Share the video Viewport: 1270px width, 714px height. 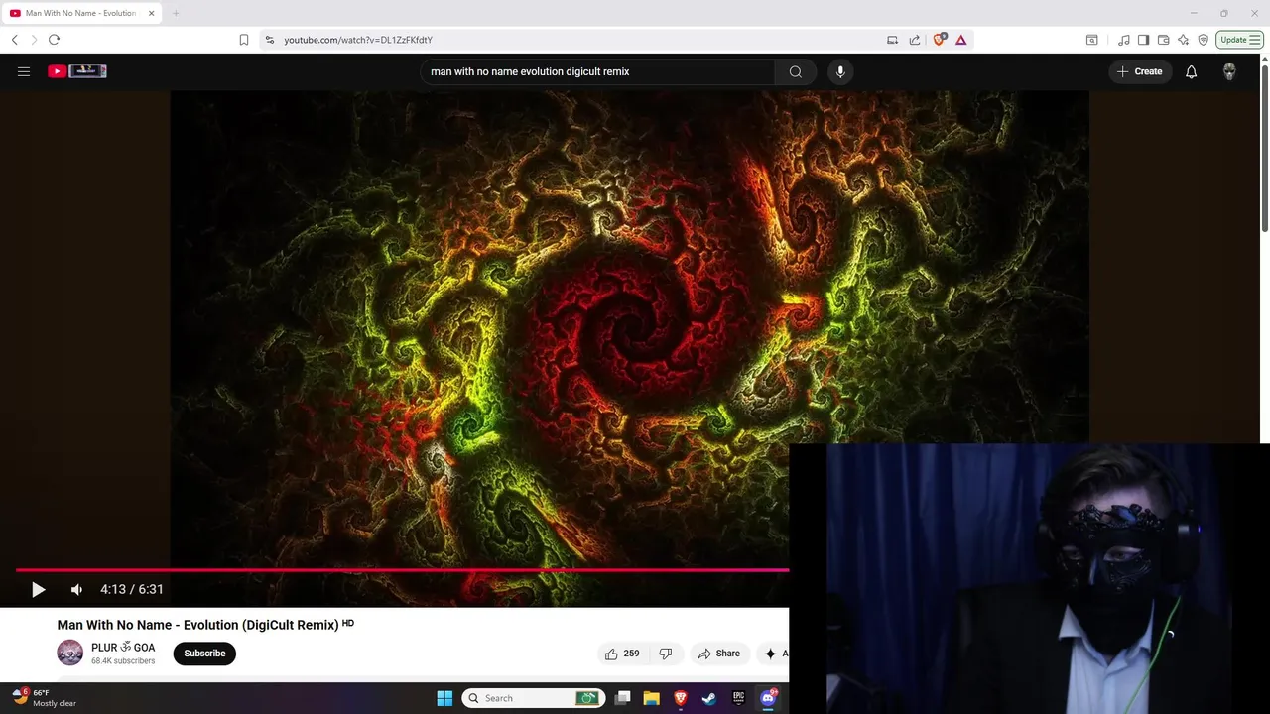coord(719,654)
